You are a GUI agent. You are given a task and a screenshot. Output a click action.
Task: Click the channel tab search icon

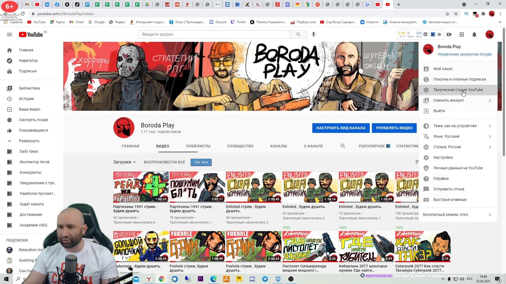point(343,146)
